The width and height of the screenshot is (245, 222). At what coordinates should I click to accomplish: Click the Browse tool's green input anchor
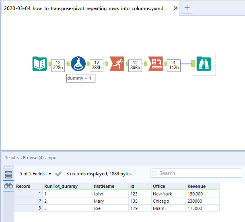tap(193, 64)
